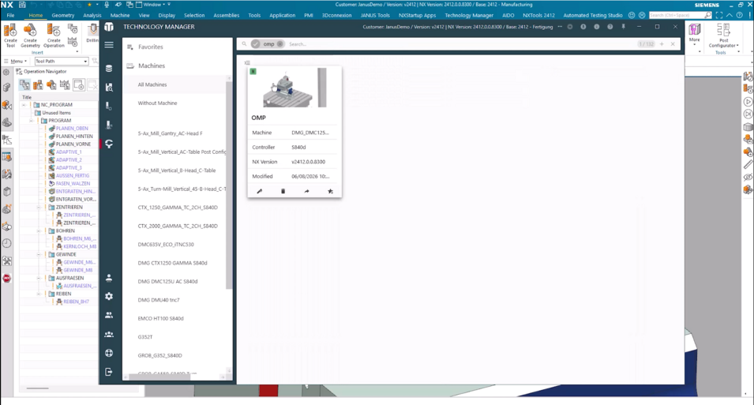The width and height of the screenshot is (754, 405).
Task: Select Favorites in Technology Manager panel
Action: pyautogui.click(x=151, y=47)
